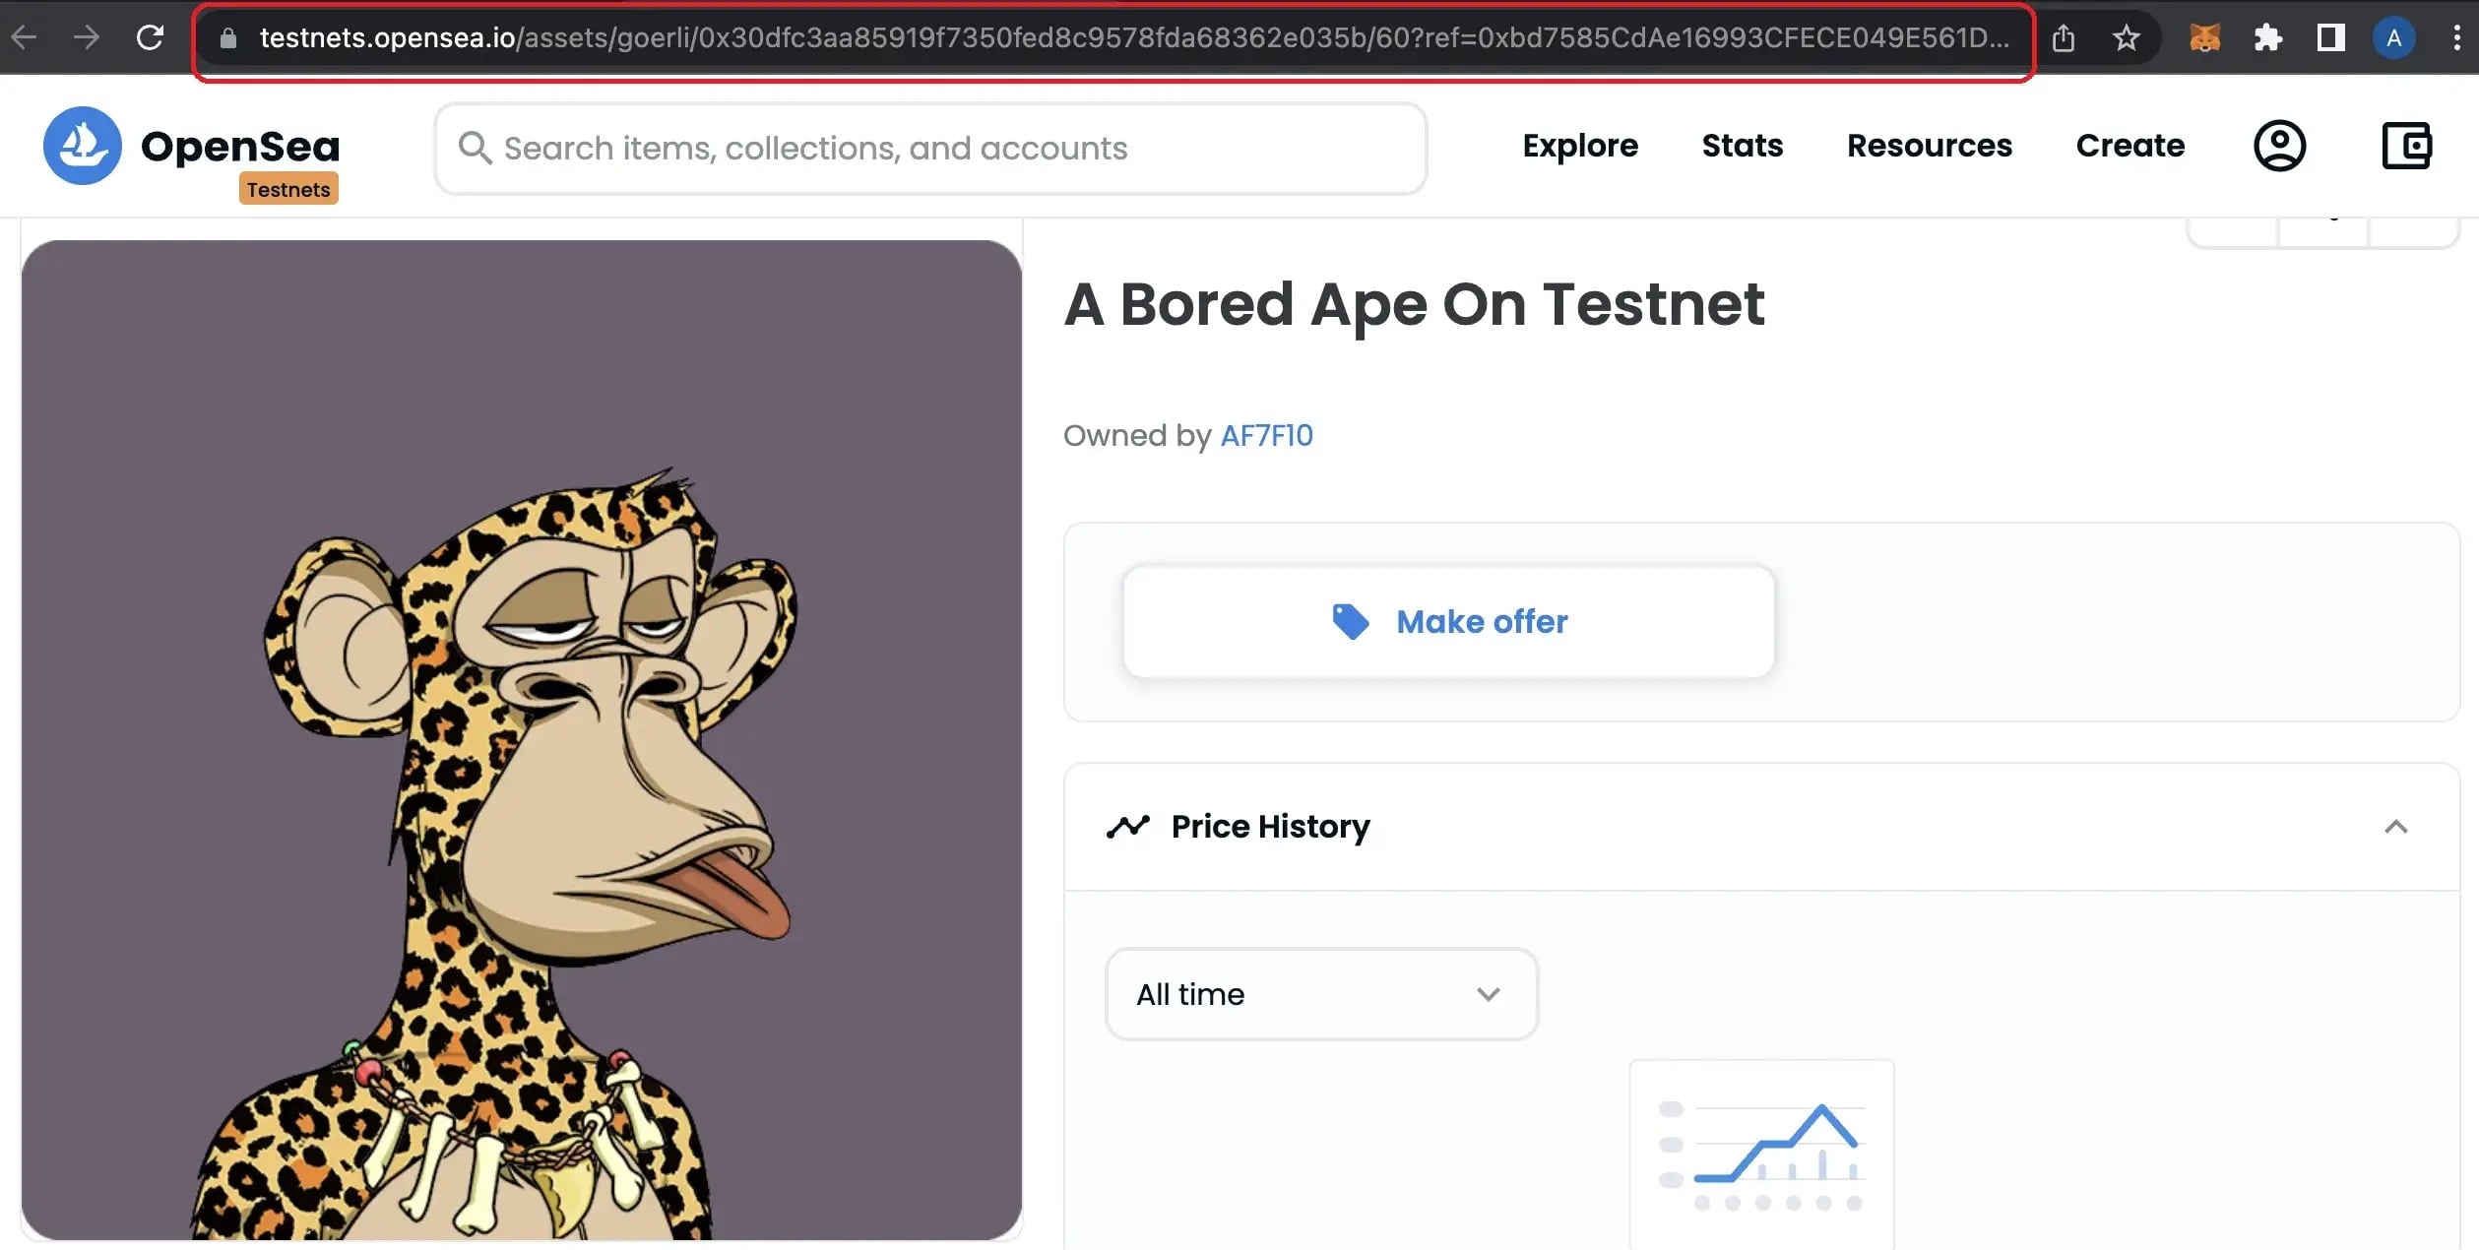Collapse the Price History section
The height and width of the screenshot is (1250, 2479).
coord(2396,827)
